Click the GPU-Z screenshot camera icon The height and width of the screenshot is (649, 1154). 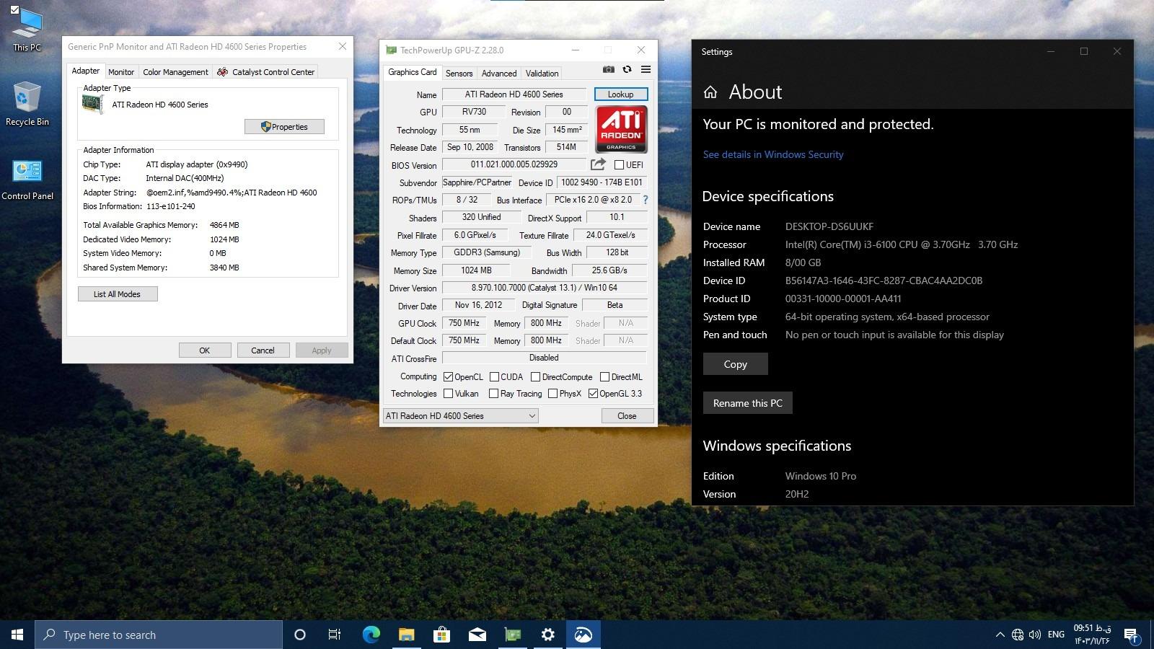609,70
